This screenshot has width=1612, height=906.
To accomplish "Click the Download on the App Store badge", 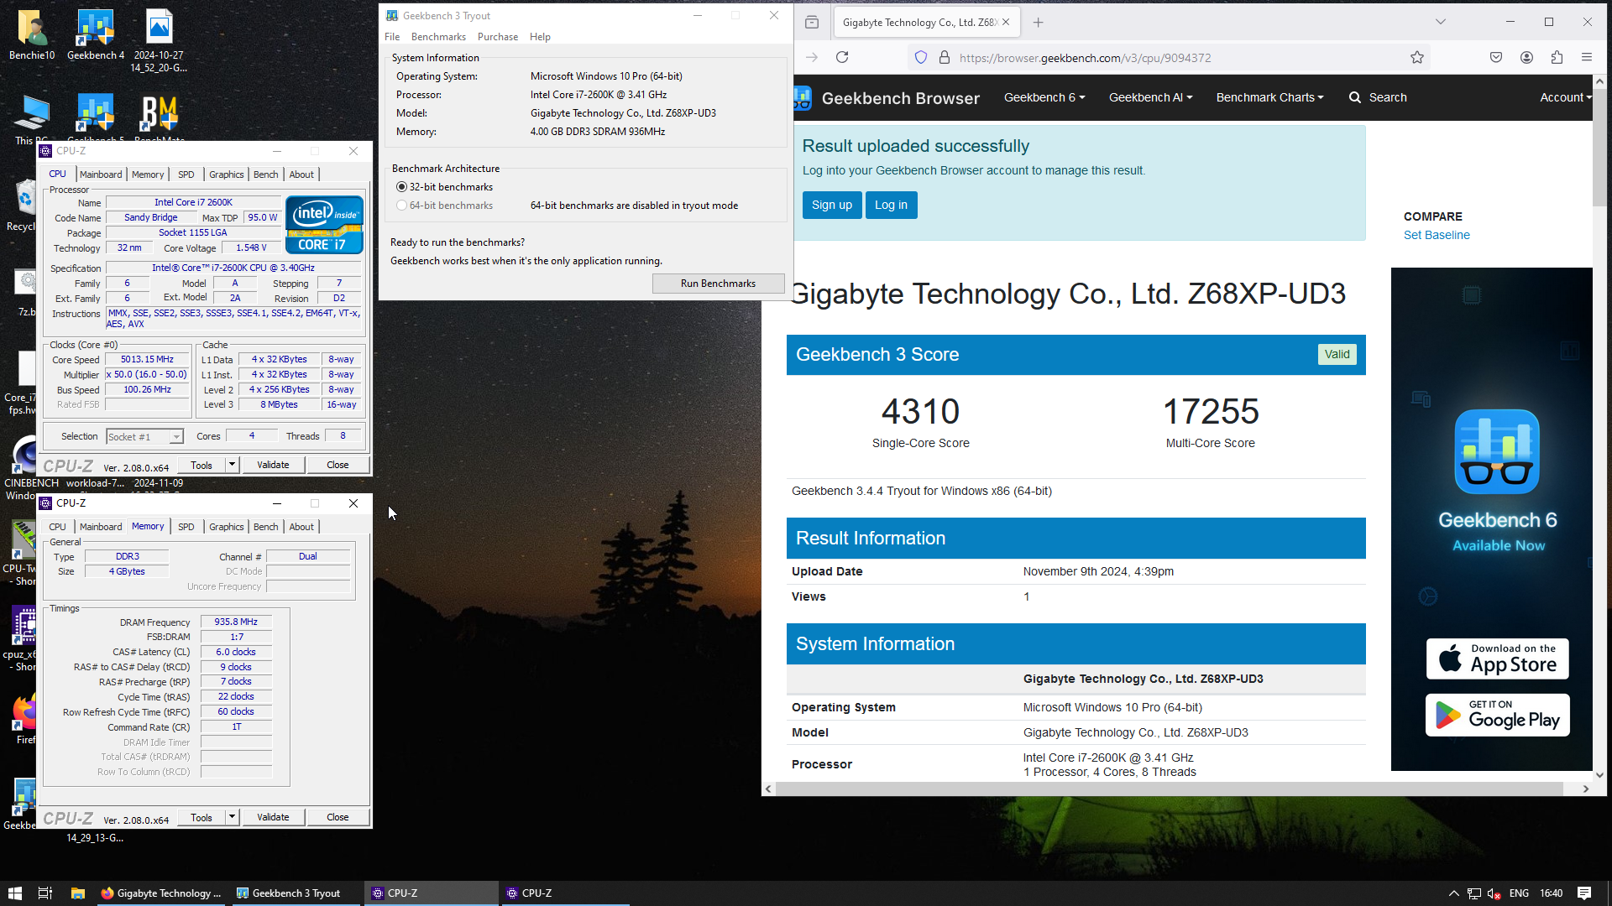I will pos(1497,659).
